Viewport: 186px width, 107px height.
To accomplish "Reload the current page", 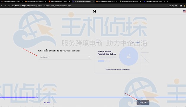I will click(x=9, y=6).
